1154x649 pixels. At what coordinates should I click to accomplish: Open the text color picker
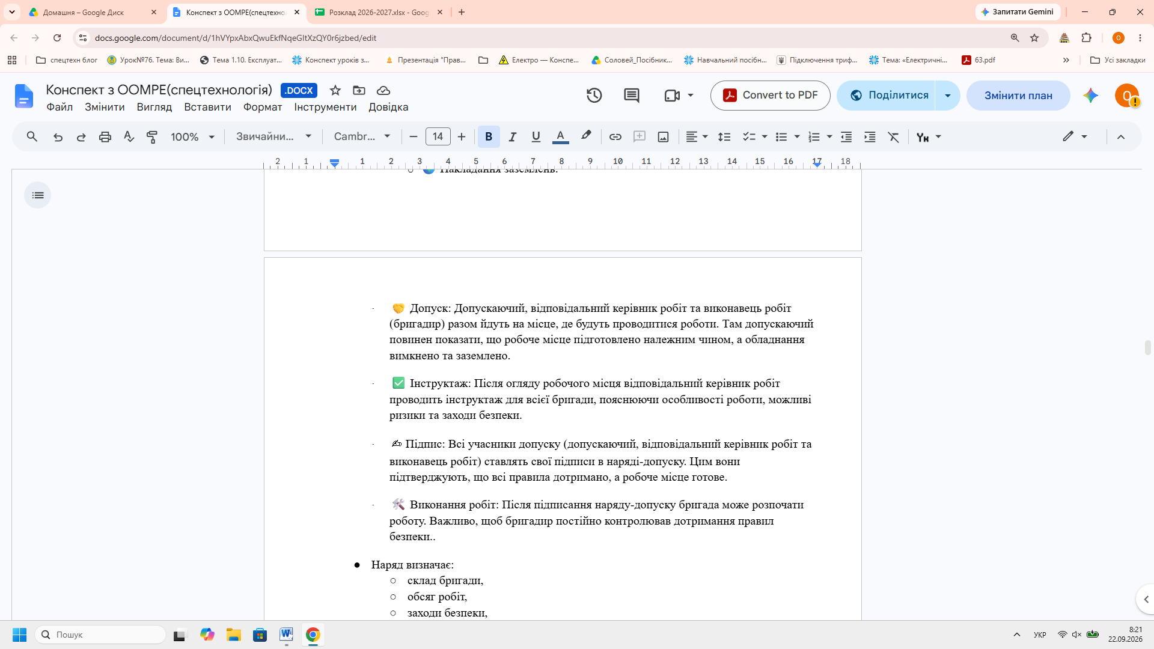coord(560,137)
